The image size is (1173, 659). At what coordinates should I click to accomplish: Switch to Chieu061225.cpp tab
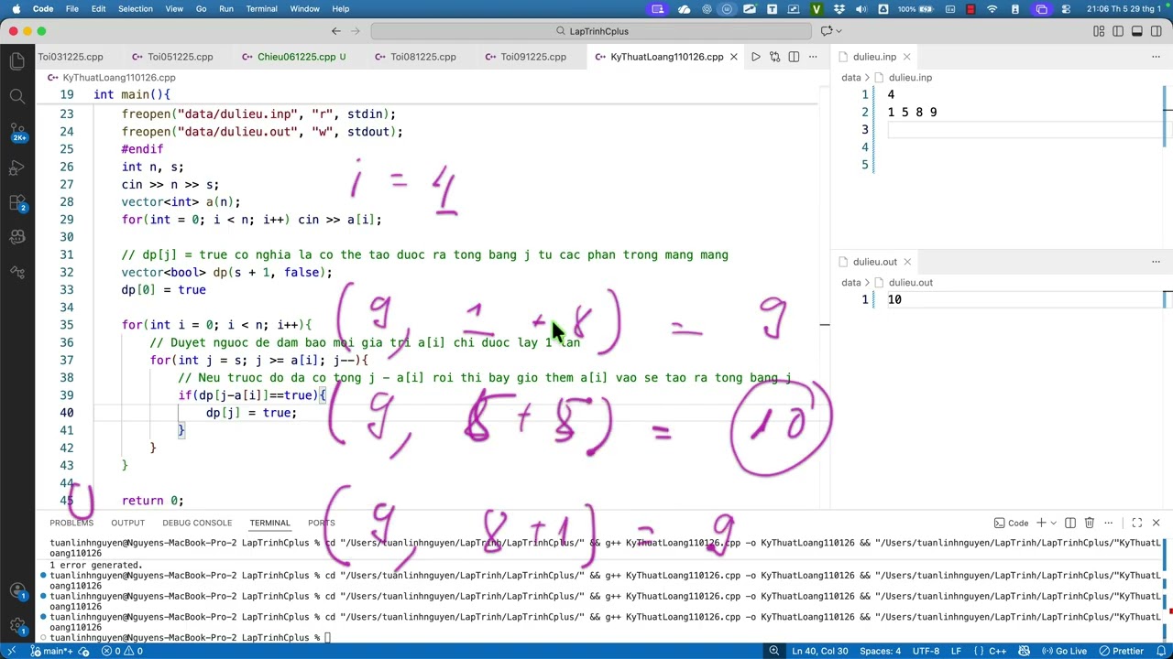point(295,57)
